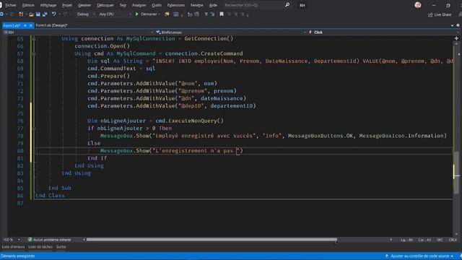Click 'End Class' on line 86

50,196
